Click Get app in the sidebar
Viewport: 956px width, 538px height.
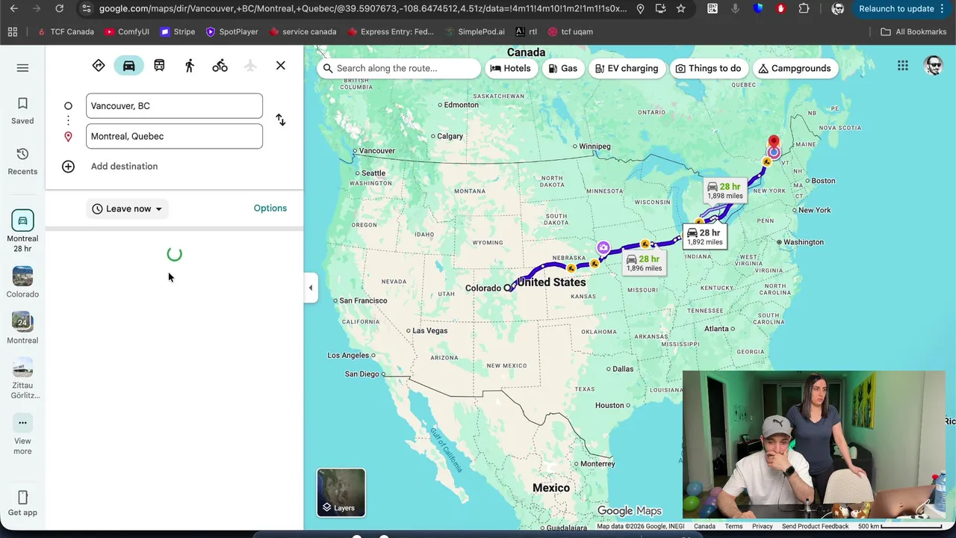(x=22, y=504)
